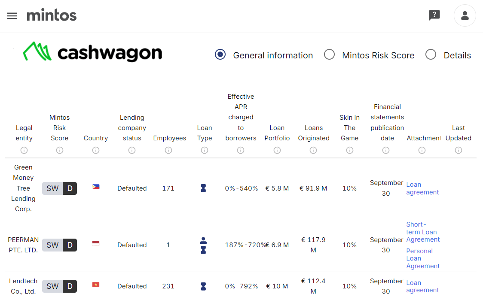Click Lendtech Co., Ltd. legal entity name

point(23,286)
